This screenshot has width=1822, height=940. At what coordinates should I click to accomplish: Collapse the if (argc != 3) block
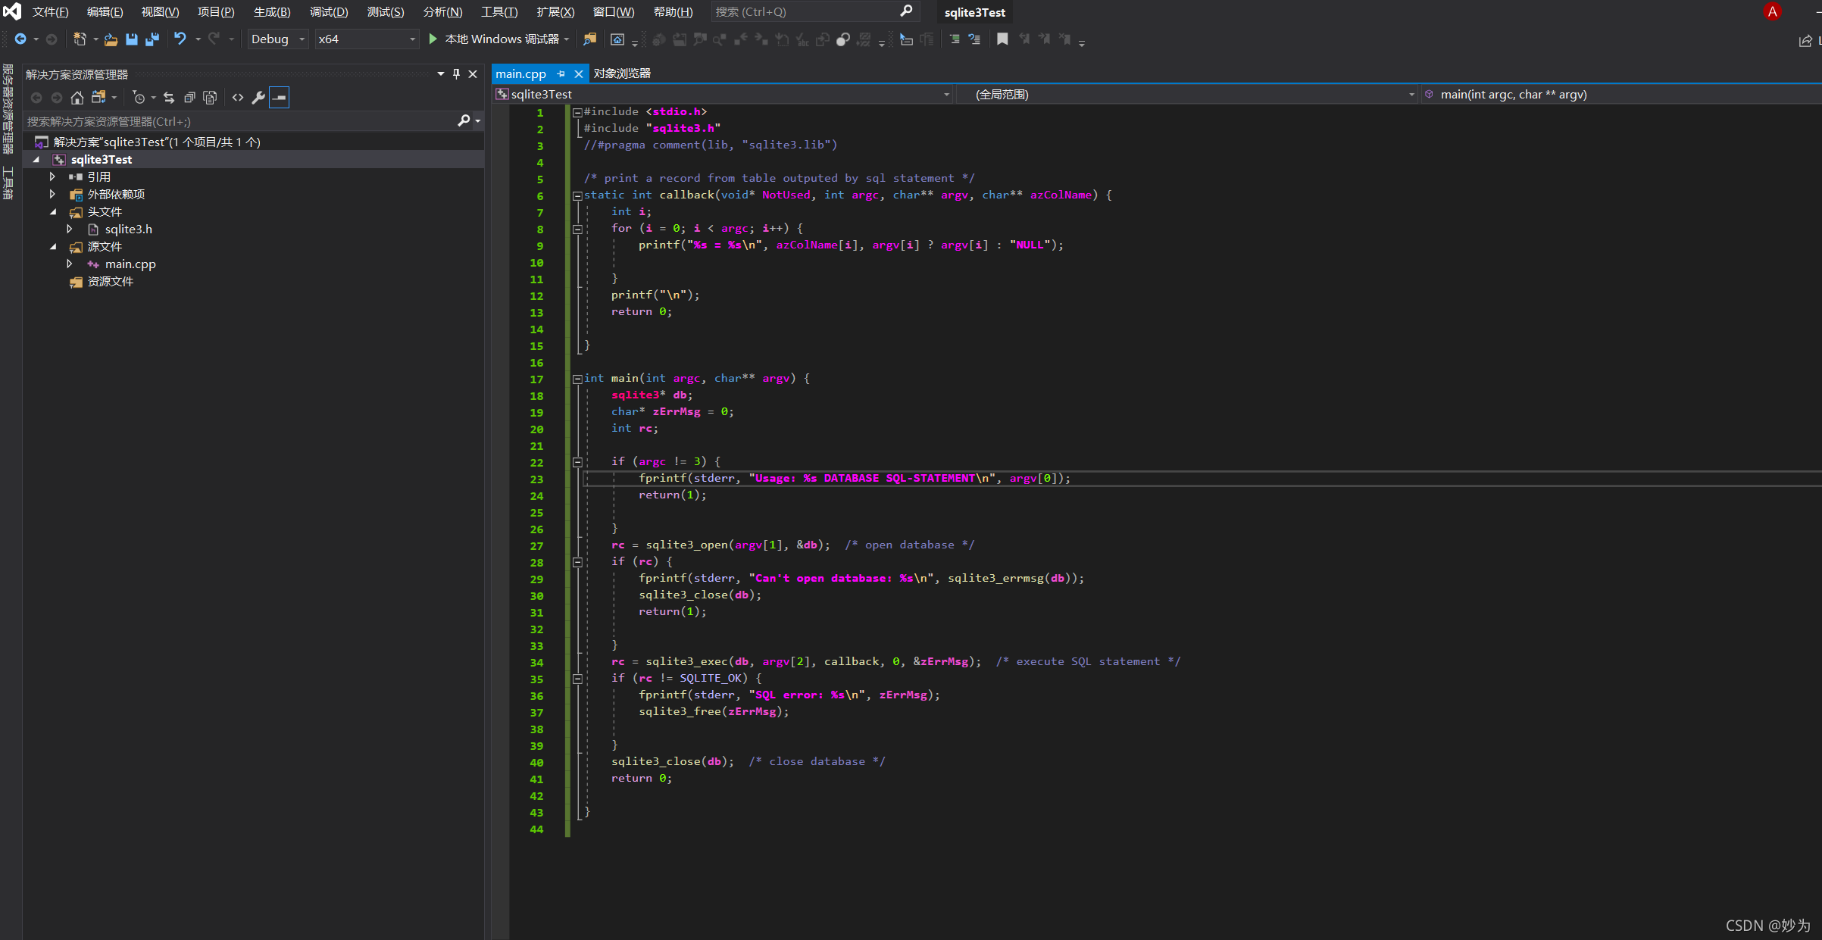tap(577, 462)
